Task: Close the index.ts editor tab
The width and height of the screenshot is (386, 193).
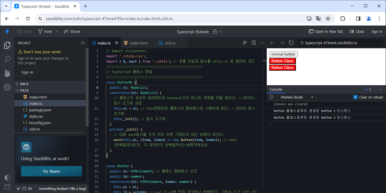Action: point(117,43)
